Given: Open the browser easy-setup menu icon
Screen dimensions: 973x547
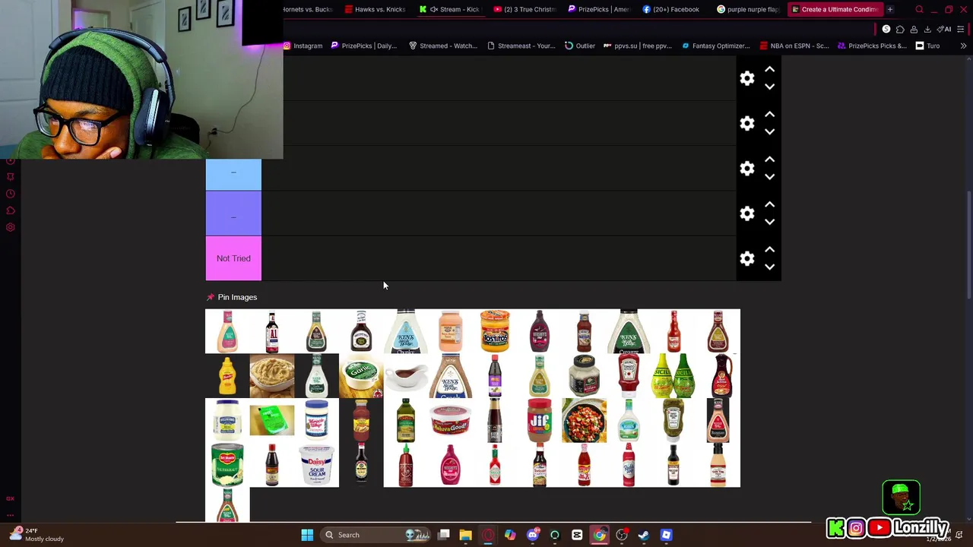Looking at the screenshot, I should pyautogui.click(x=960, y=29).
